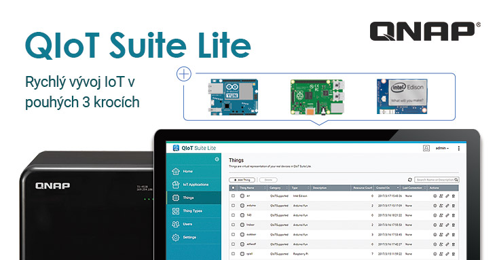Open the admin account dropdown

coord(442,148)
